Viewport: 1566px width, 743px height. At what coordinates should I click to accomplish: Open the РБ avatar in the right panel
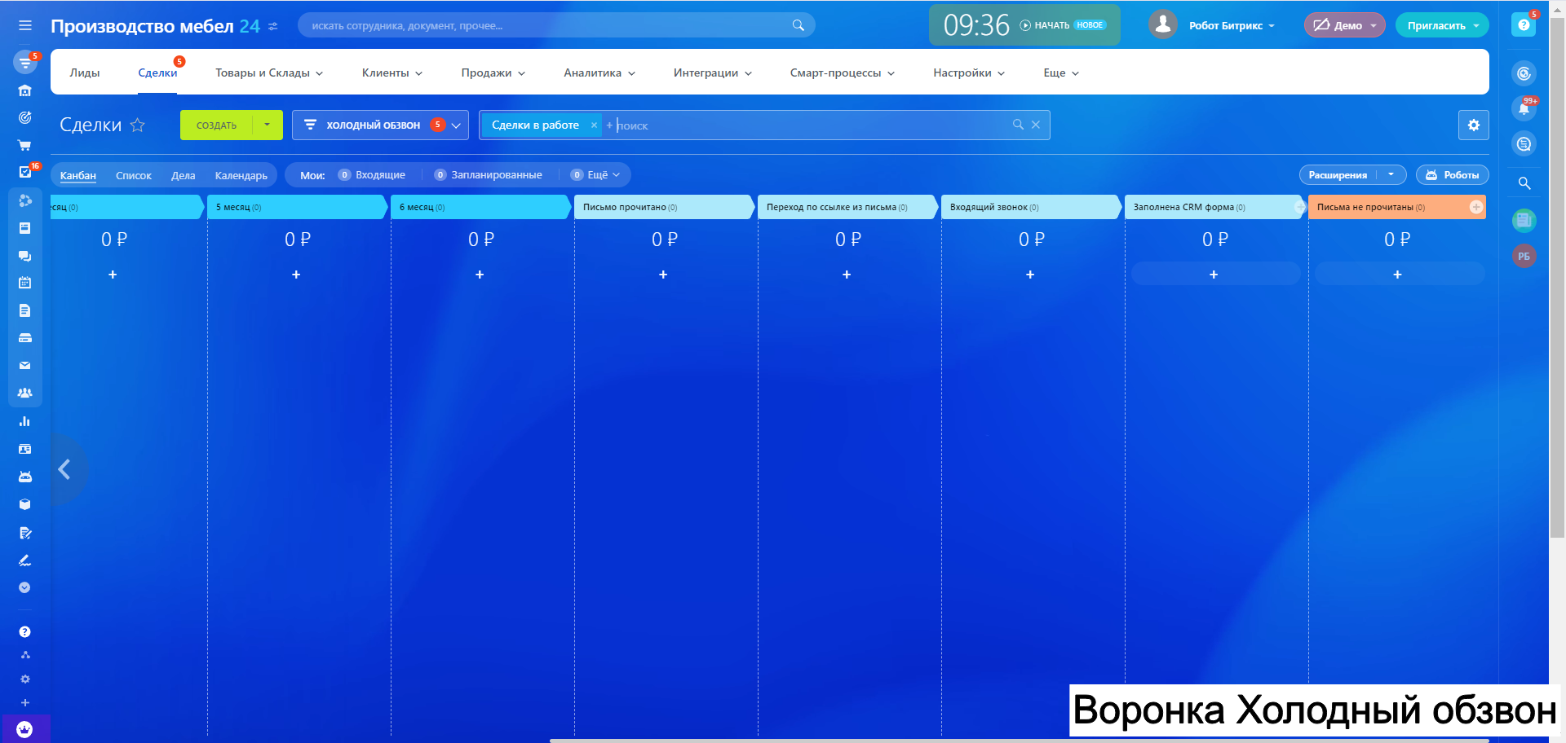[x=1524, y=257]
